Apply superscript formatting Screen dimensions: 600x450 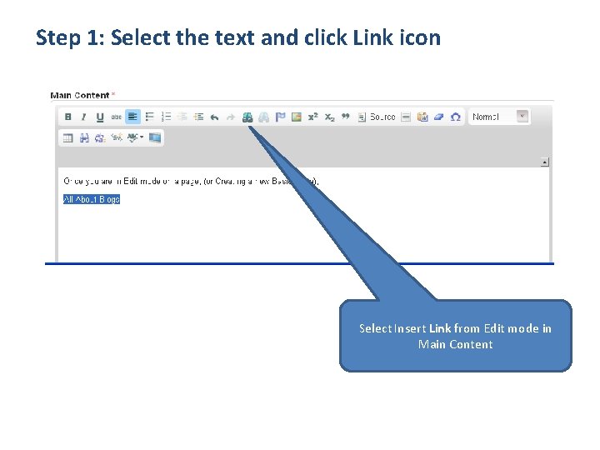pos(312,117)
